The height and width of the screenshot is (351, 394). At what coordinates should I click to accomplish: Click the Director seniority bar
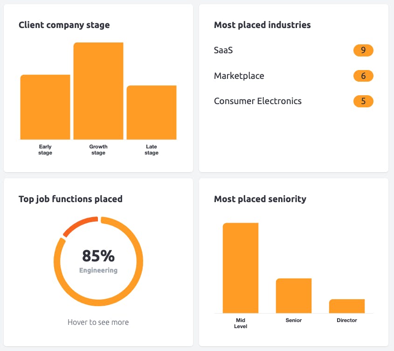[347, 306]
